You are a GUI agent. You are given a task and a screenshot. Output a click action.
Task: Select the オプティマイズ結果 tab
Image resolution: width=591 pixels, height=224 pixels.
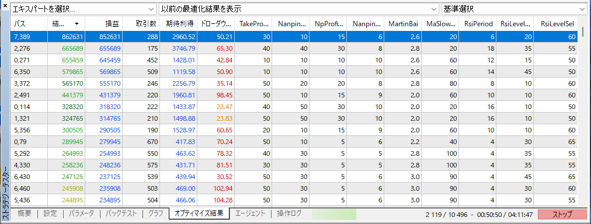199,213
